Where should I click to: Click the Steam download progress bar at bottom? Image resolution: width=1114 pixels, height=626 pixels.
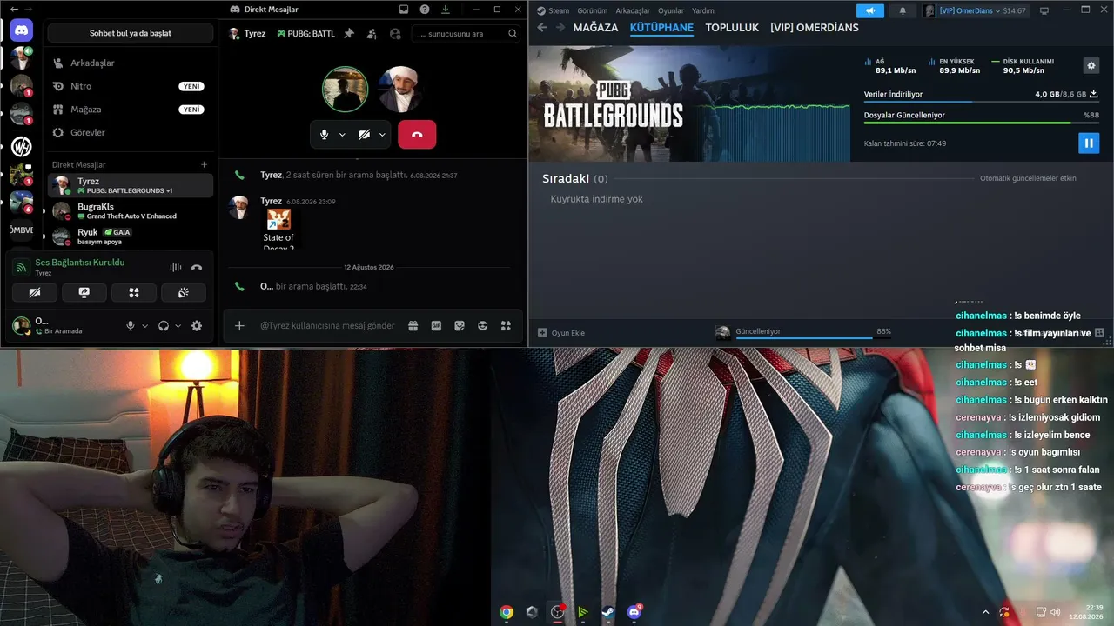(x=803, y=338)
